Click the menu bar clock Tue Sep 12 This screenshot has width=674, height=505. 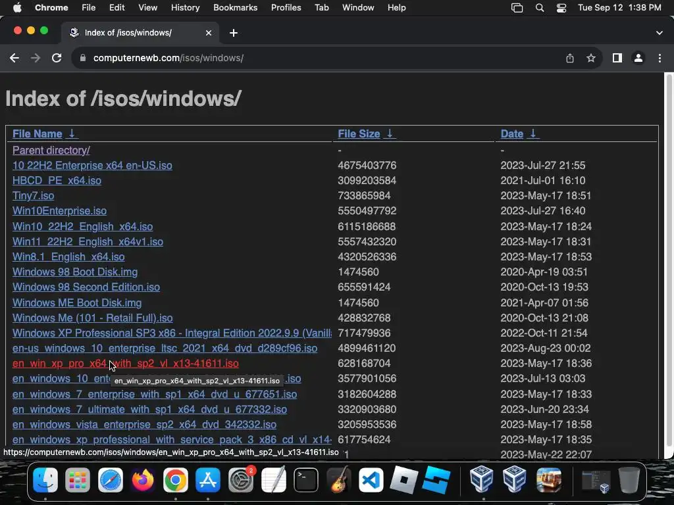point(619,8)
